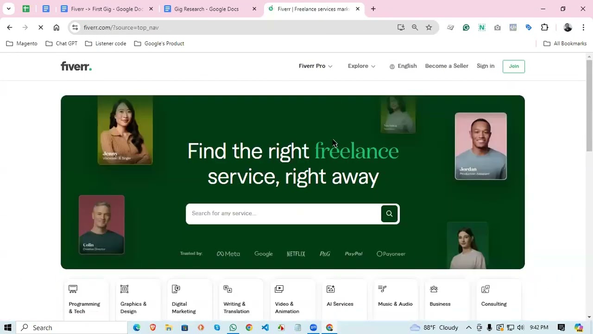Click the zoom magnifier icon in address bar
This screenshot has height=334, width=593.
(415, 27)
